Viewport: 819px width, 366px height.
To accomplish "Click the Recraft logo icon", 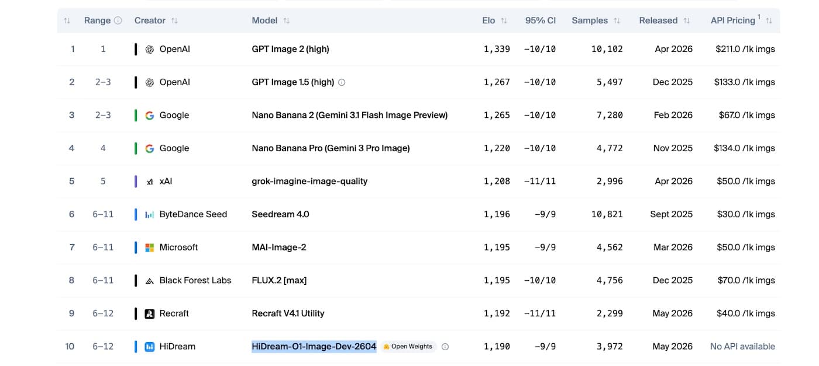I will (150, 313).
